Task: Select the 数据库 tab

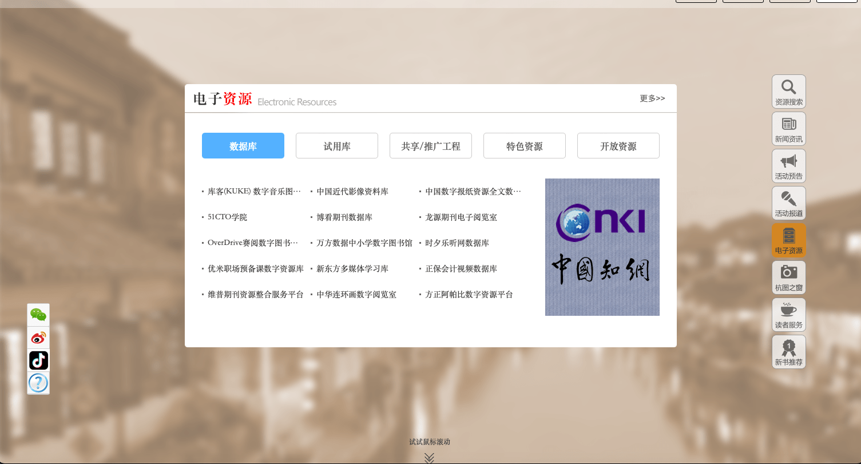Action: 243,146
